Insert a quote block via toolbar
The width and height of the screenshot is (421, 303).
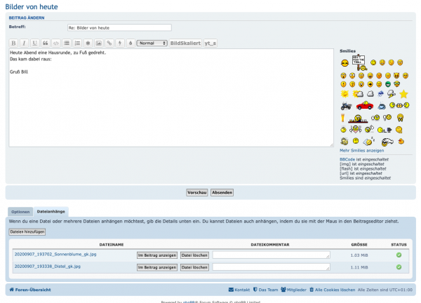coord(45,43)
